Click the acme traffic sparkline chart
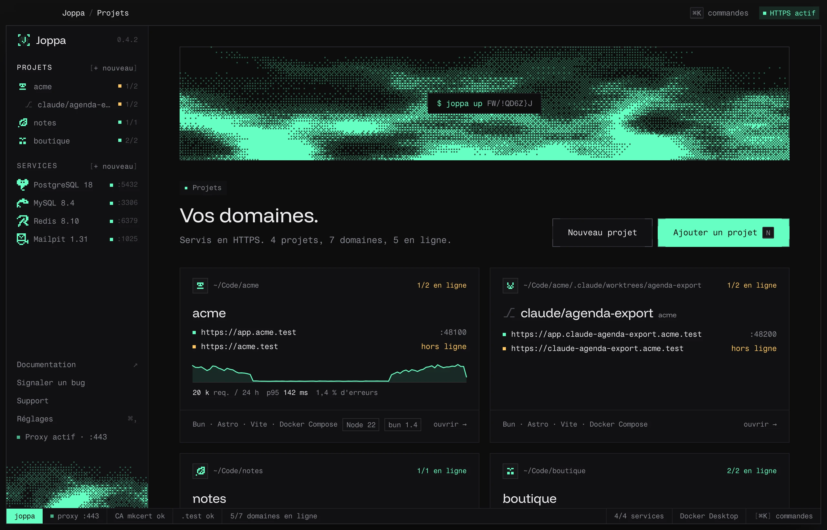The width and height of the screenshot is (827, 530). pos(329,373)
